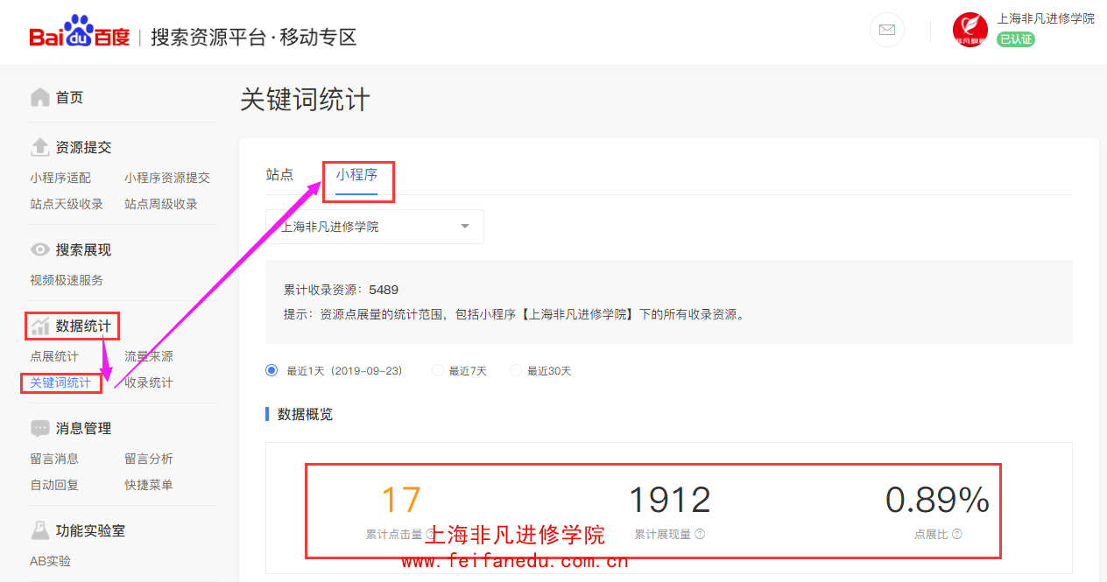The height and width of the screenshot is (582, 1107).
Task: Open the 上海非凡进修学院 mini-program dropdown
Action: 375,227
